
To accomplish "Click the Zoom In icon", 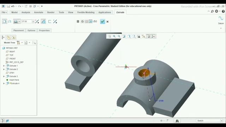I will (114, 36).
